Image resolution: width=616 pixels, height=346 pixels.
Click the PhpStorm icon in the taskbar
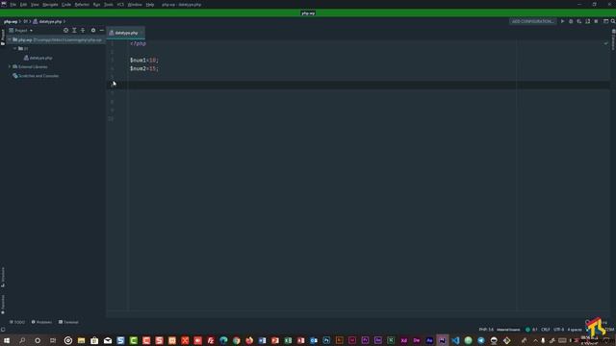443,340
